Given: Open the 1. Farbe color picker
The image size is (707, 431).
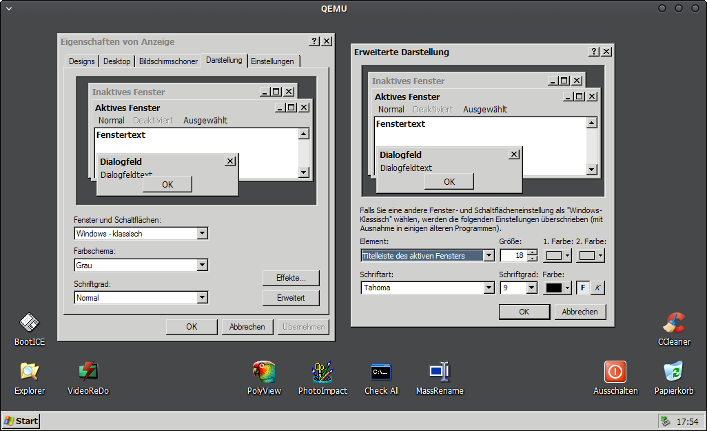Looking at the screenshot, I should pos(557,255).
